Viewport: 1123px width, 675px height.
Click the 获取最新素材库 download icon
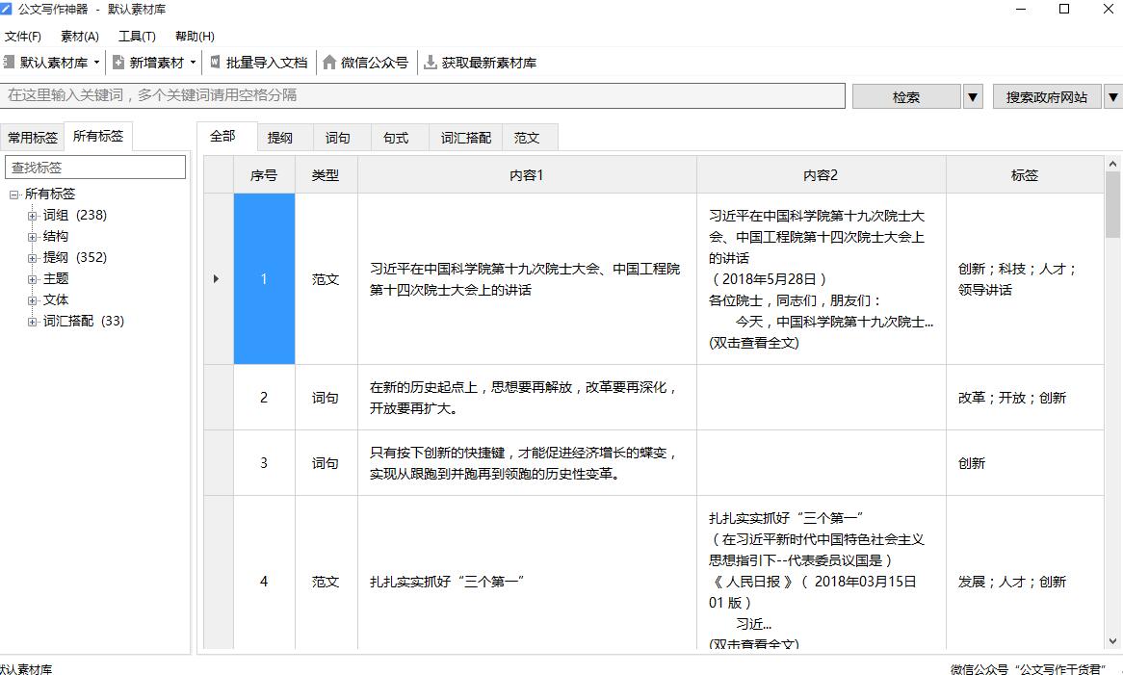click(x=431, y=63)
